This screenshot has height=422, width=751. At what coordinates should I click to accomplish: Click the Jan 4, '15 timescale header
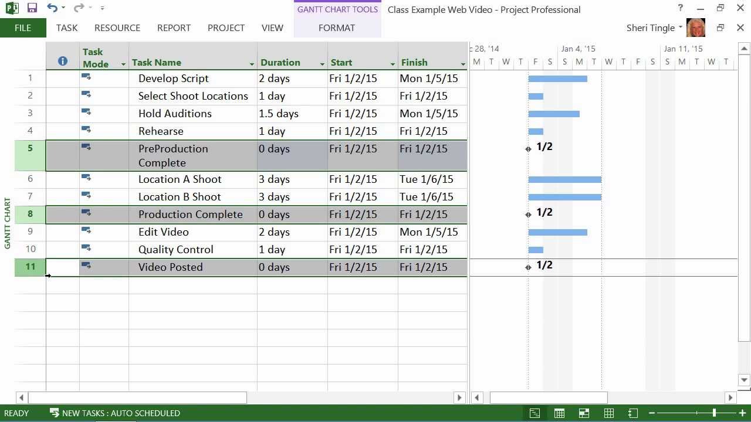578,49
